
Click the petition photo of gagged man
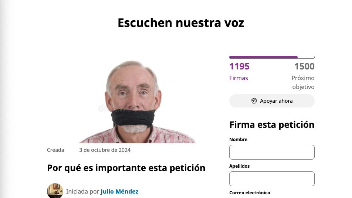137,102
